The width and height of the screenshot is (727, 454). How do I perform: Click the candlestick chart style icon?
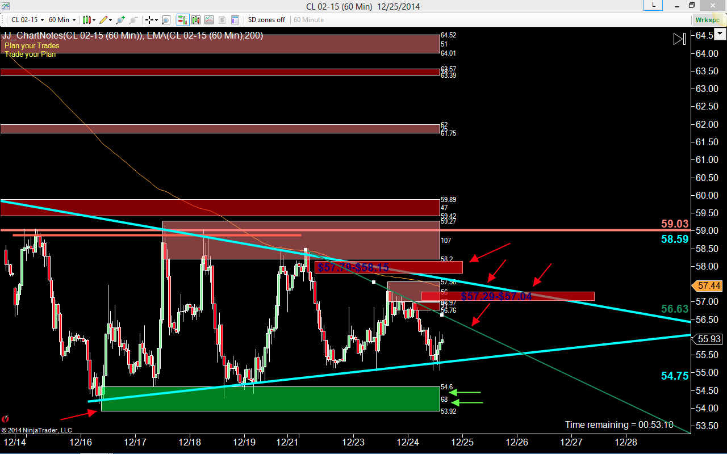(x=86, y=20)
